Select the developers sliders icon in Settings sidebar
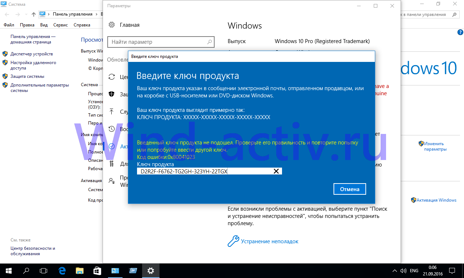Viewport: 464px width, 278px height. [112, 164]
